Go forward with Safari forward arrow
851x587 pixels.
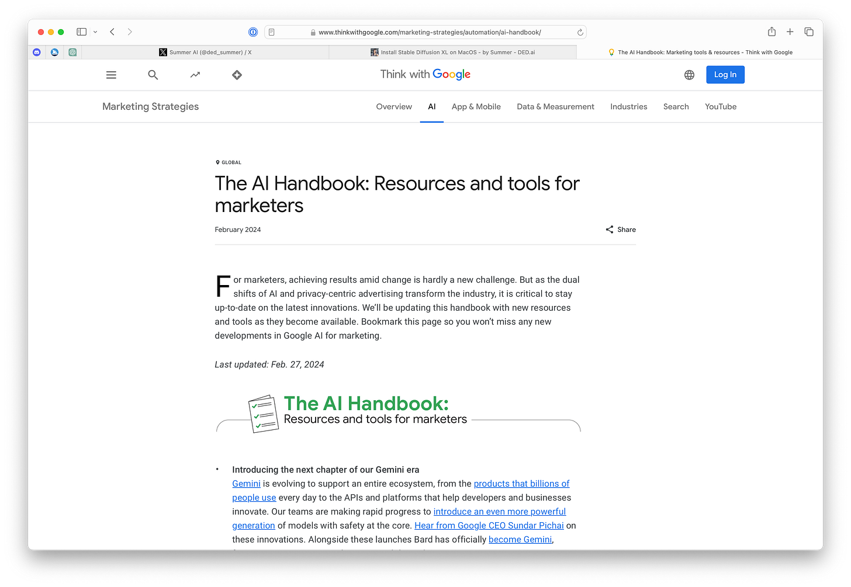click(x=130, y=32)
